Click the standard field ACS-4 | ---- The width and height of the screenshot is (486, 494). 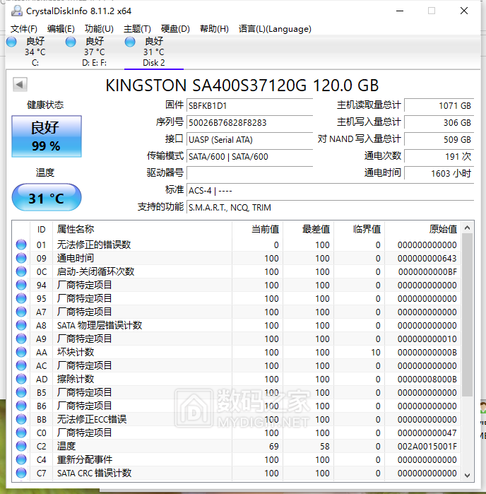(330, 191)
